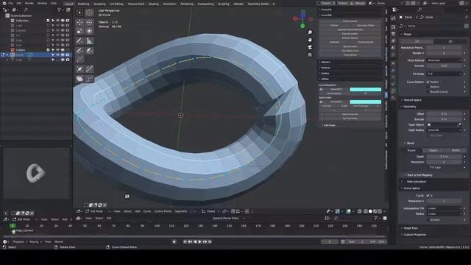Select the Annotate tool in toolbar
The height and width of the screenshot is (265, 471).
pos(79,41)
